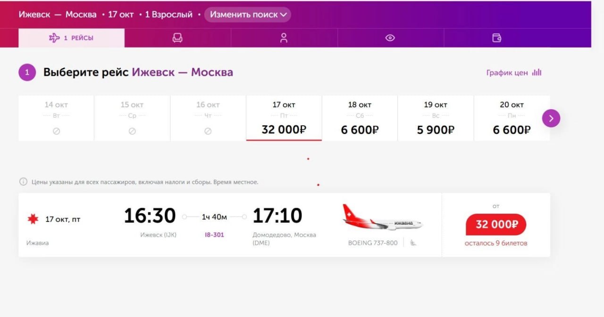Open the passenger details step icon
Viewport: 604px width, 317px height.
coord(284,38)
